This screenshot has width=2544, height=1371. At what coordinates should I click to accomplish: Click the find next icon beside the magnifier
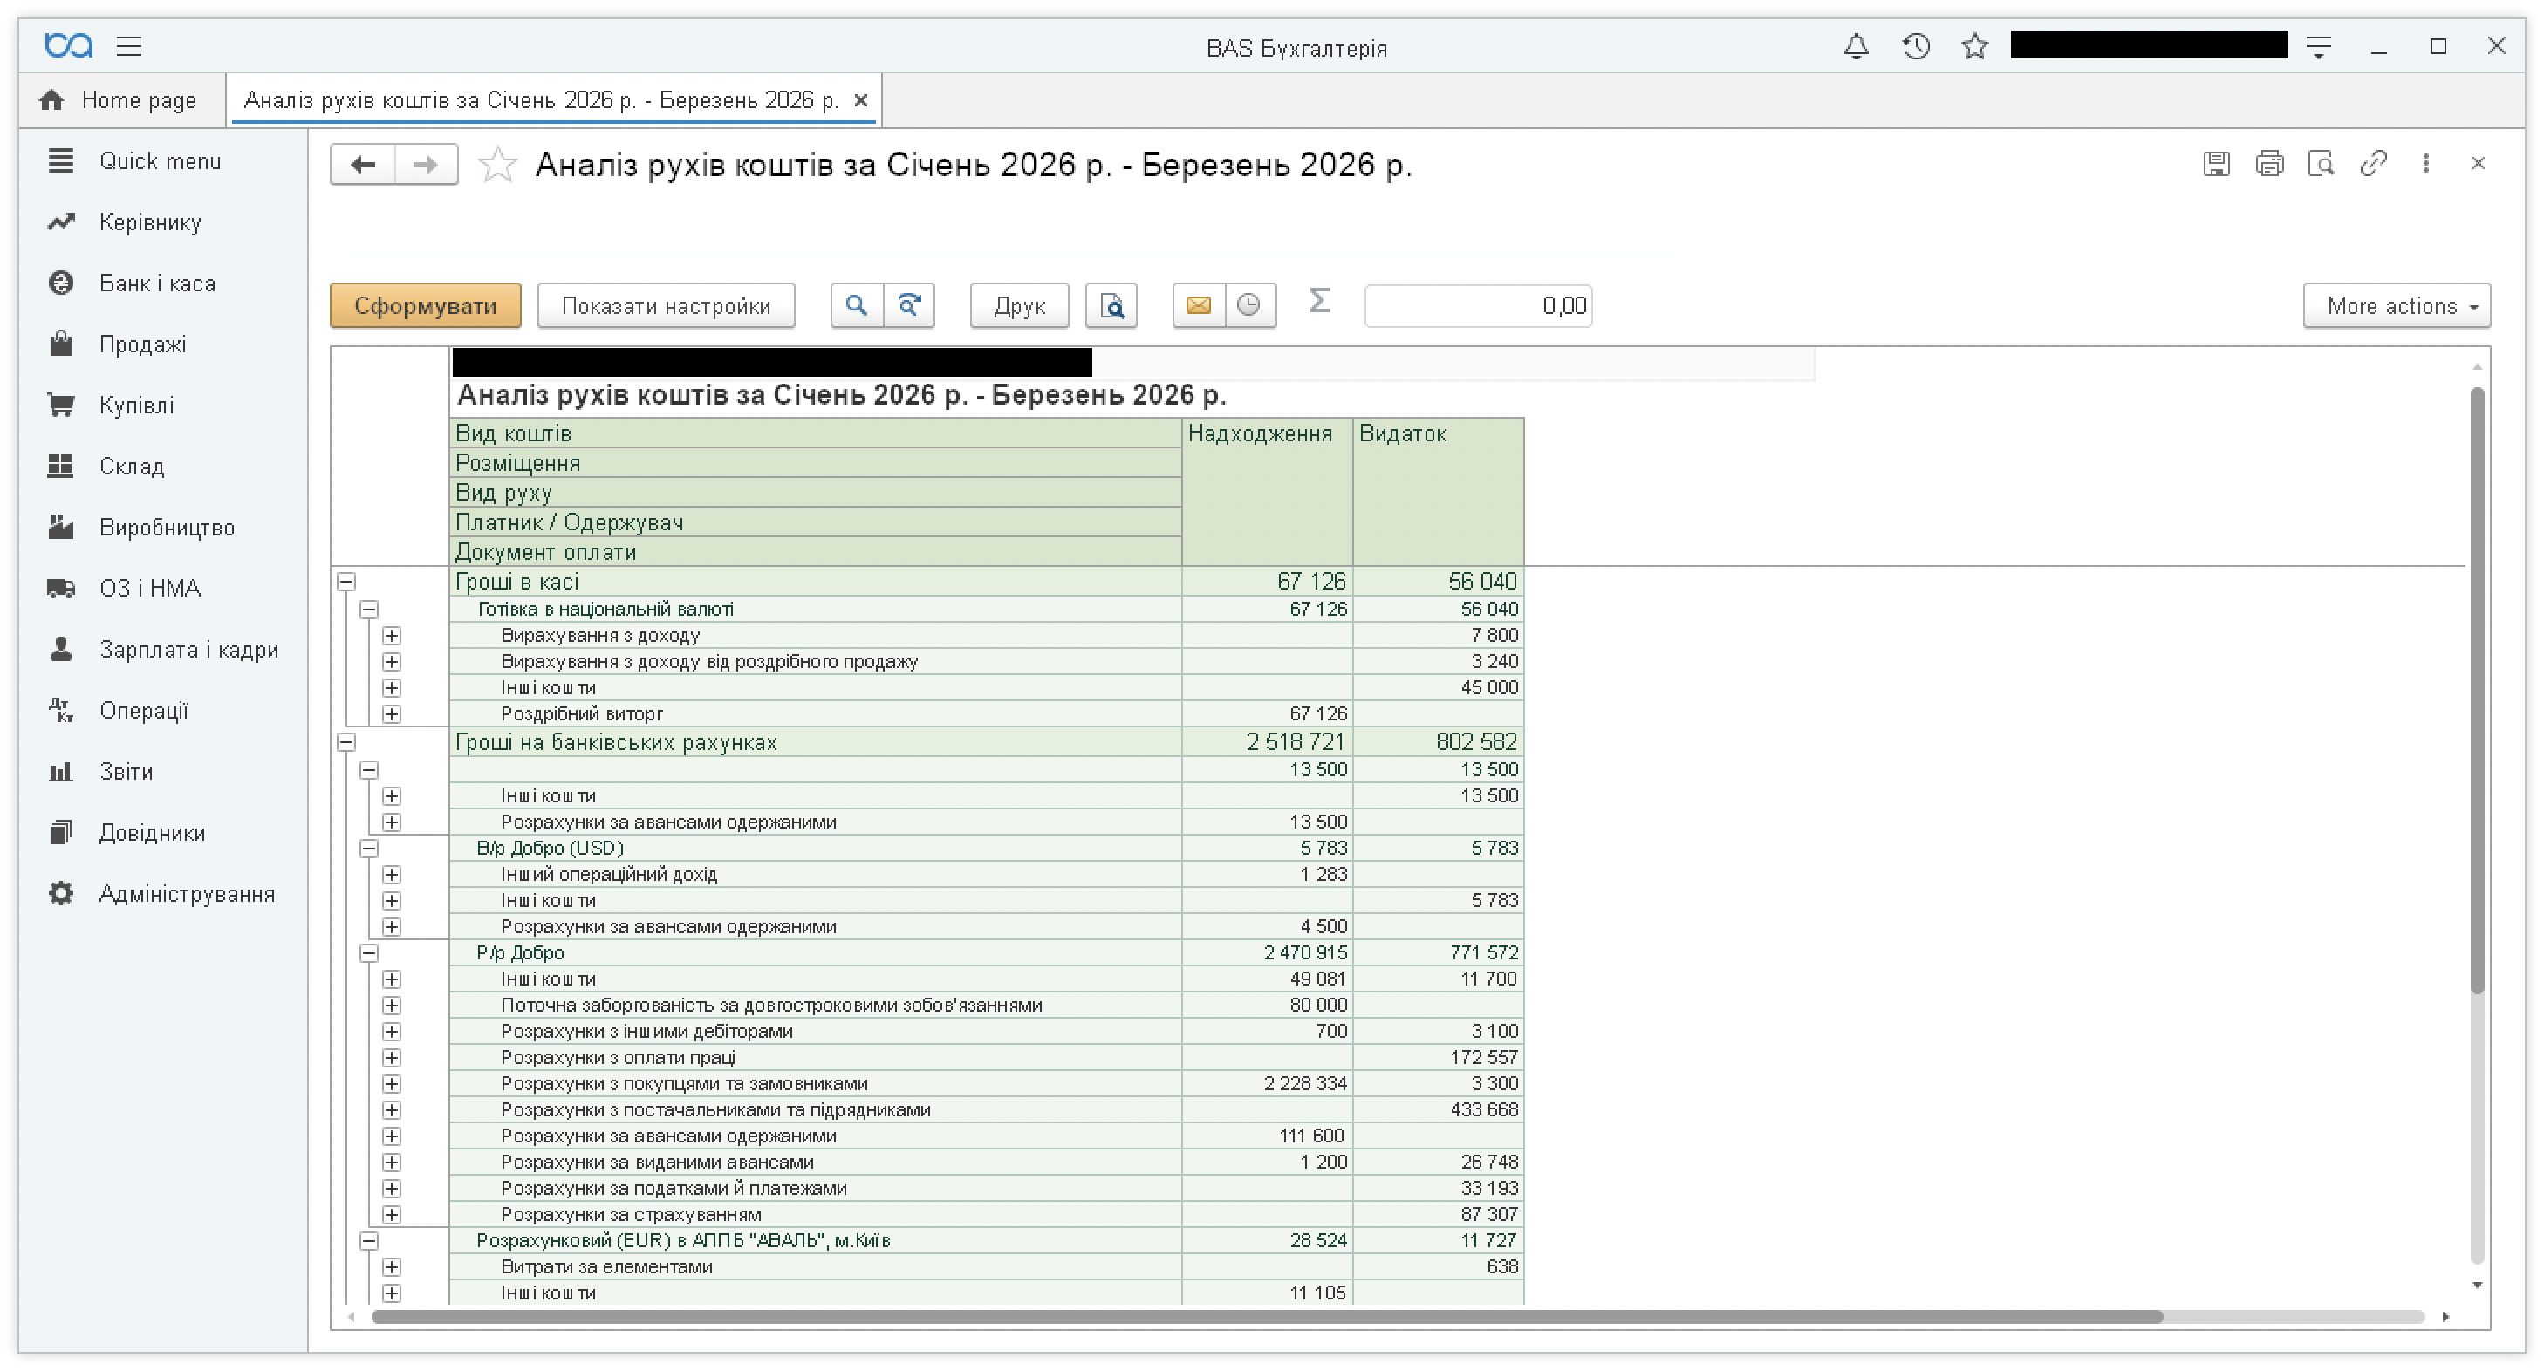[x=908, y=306]
